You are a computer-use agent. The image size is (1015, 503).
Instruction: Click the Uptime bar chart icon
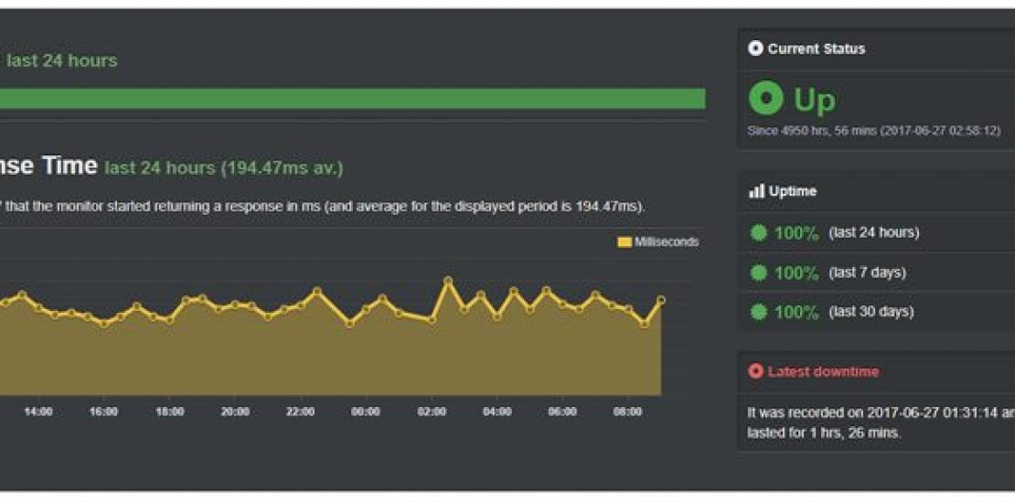[755, 191]
